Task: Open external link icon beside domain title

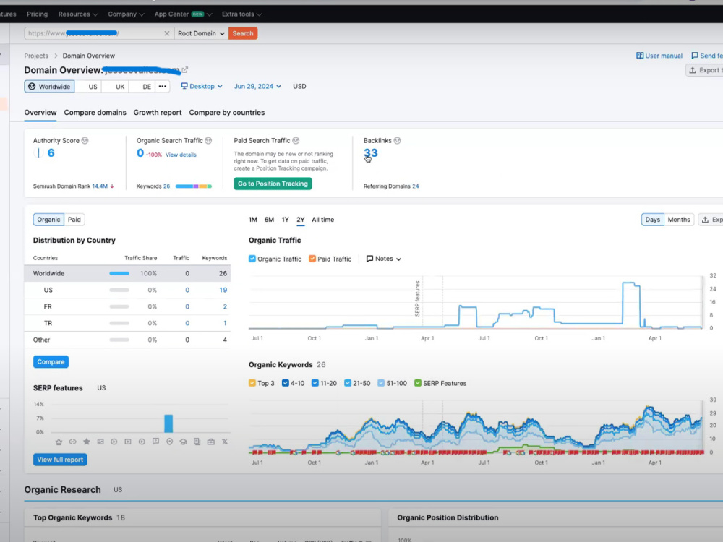Action: point(185,70)
